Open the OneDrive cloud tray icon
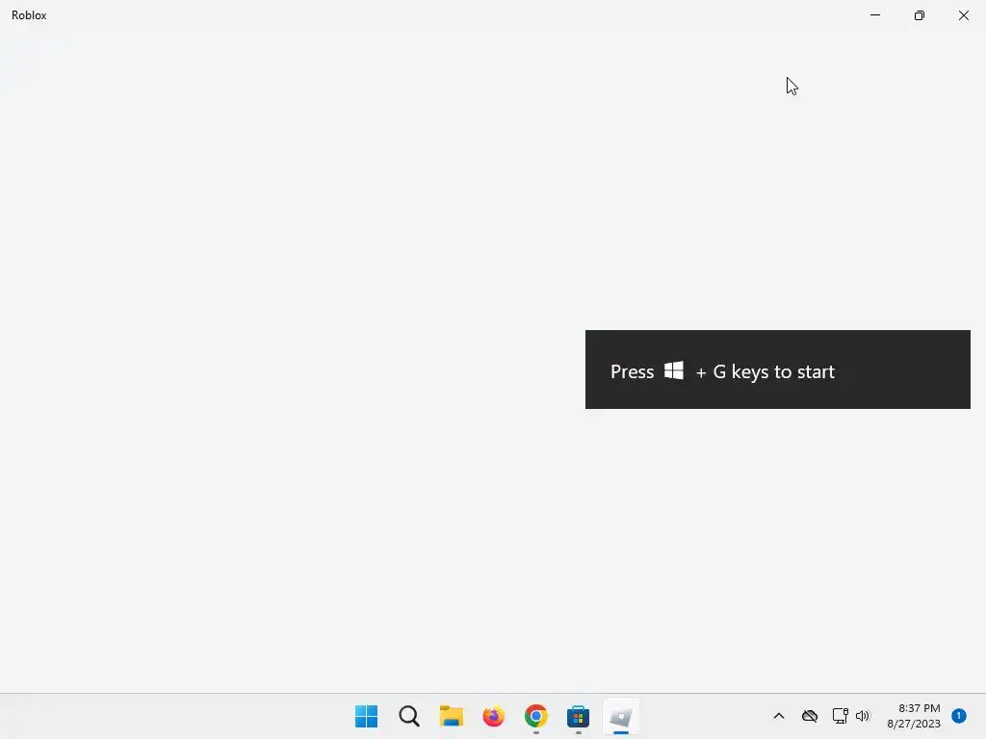 tap(809, 716)
